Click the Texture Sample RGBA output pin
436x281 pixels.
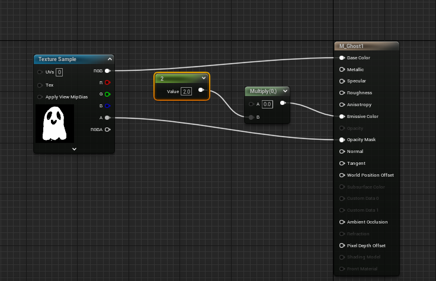pyautogui.click(x=107, y=129)
